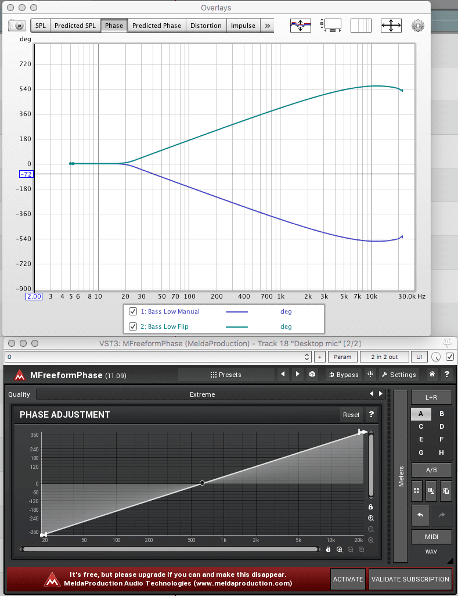This screenshot has width=458, height=596.
Task: Click the graph fit-to-data arrows icon
Action: (391, 26)
